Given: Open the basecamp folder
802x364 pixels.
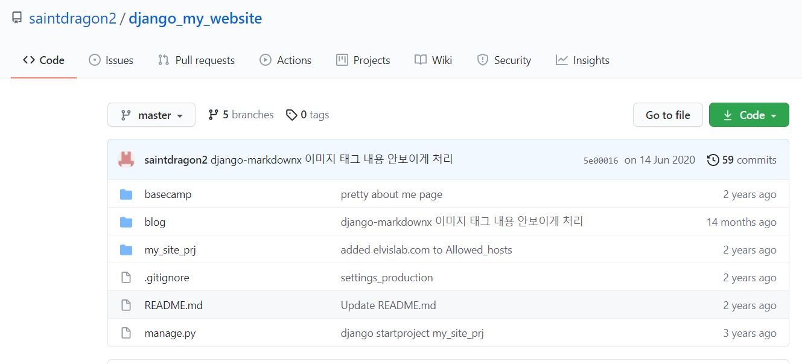Looking at the screenshot, I should pos(168,194).
